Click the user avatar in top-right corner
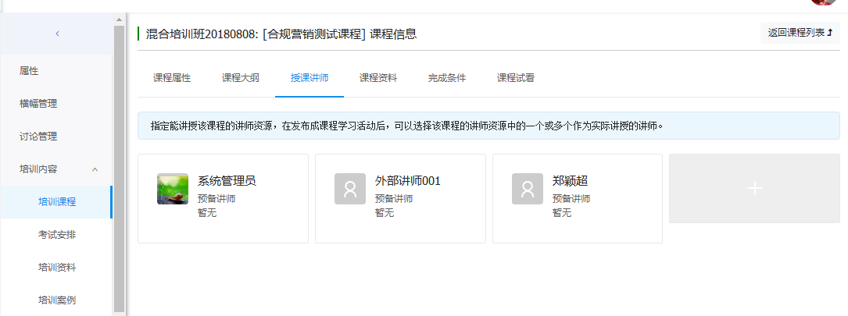This screenshot has height=316, width=848. click(x=823, y=2)
